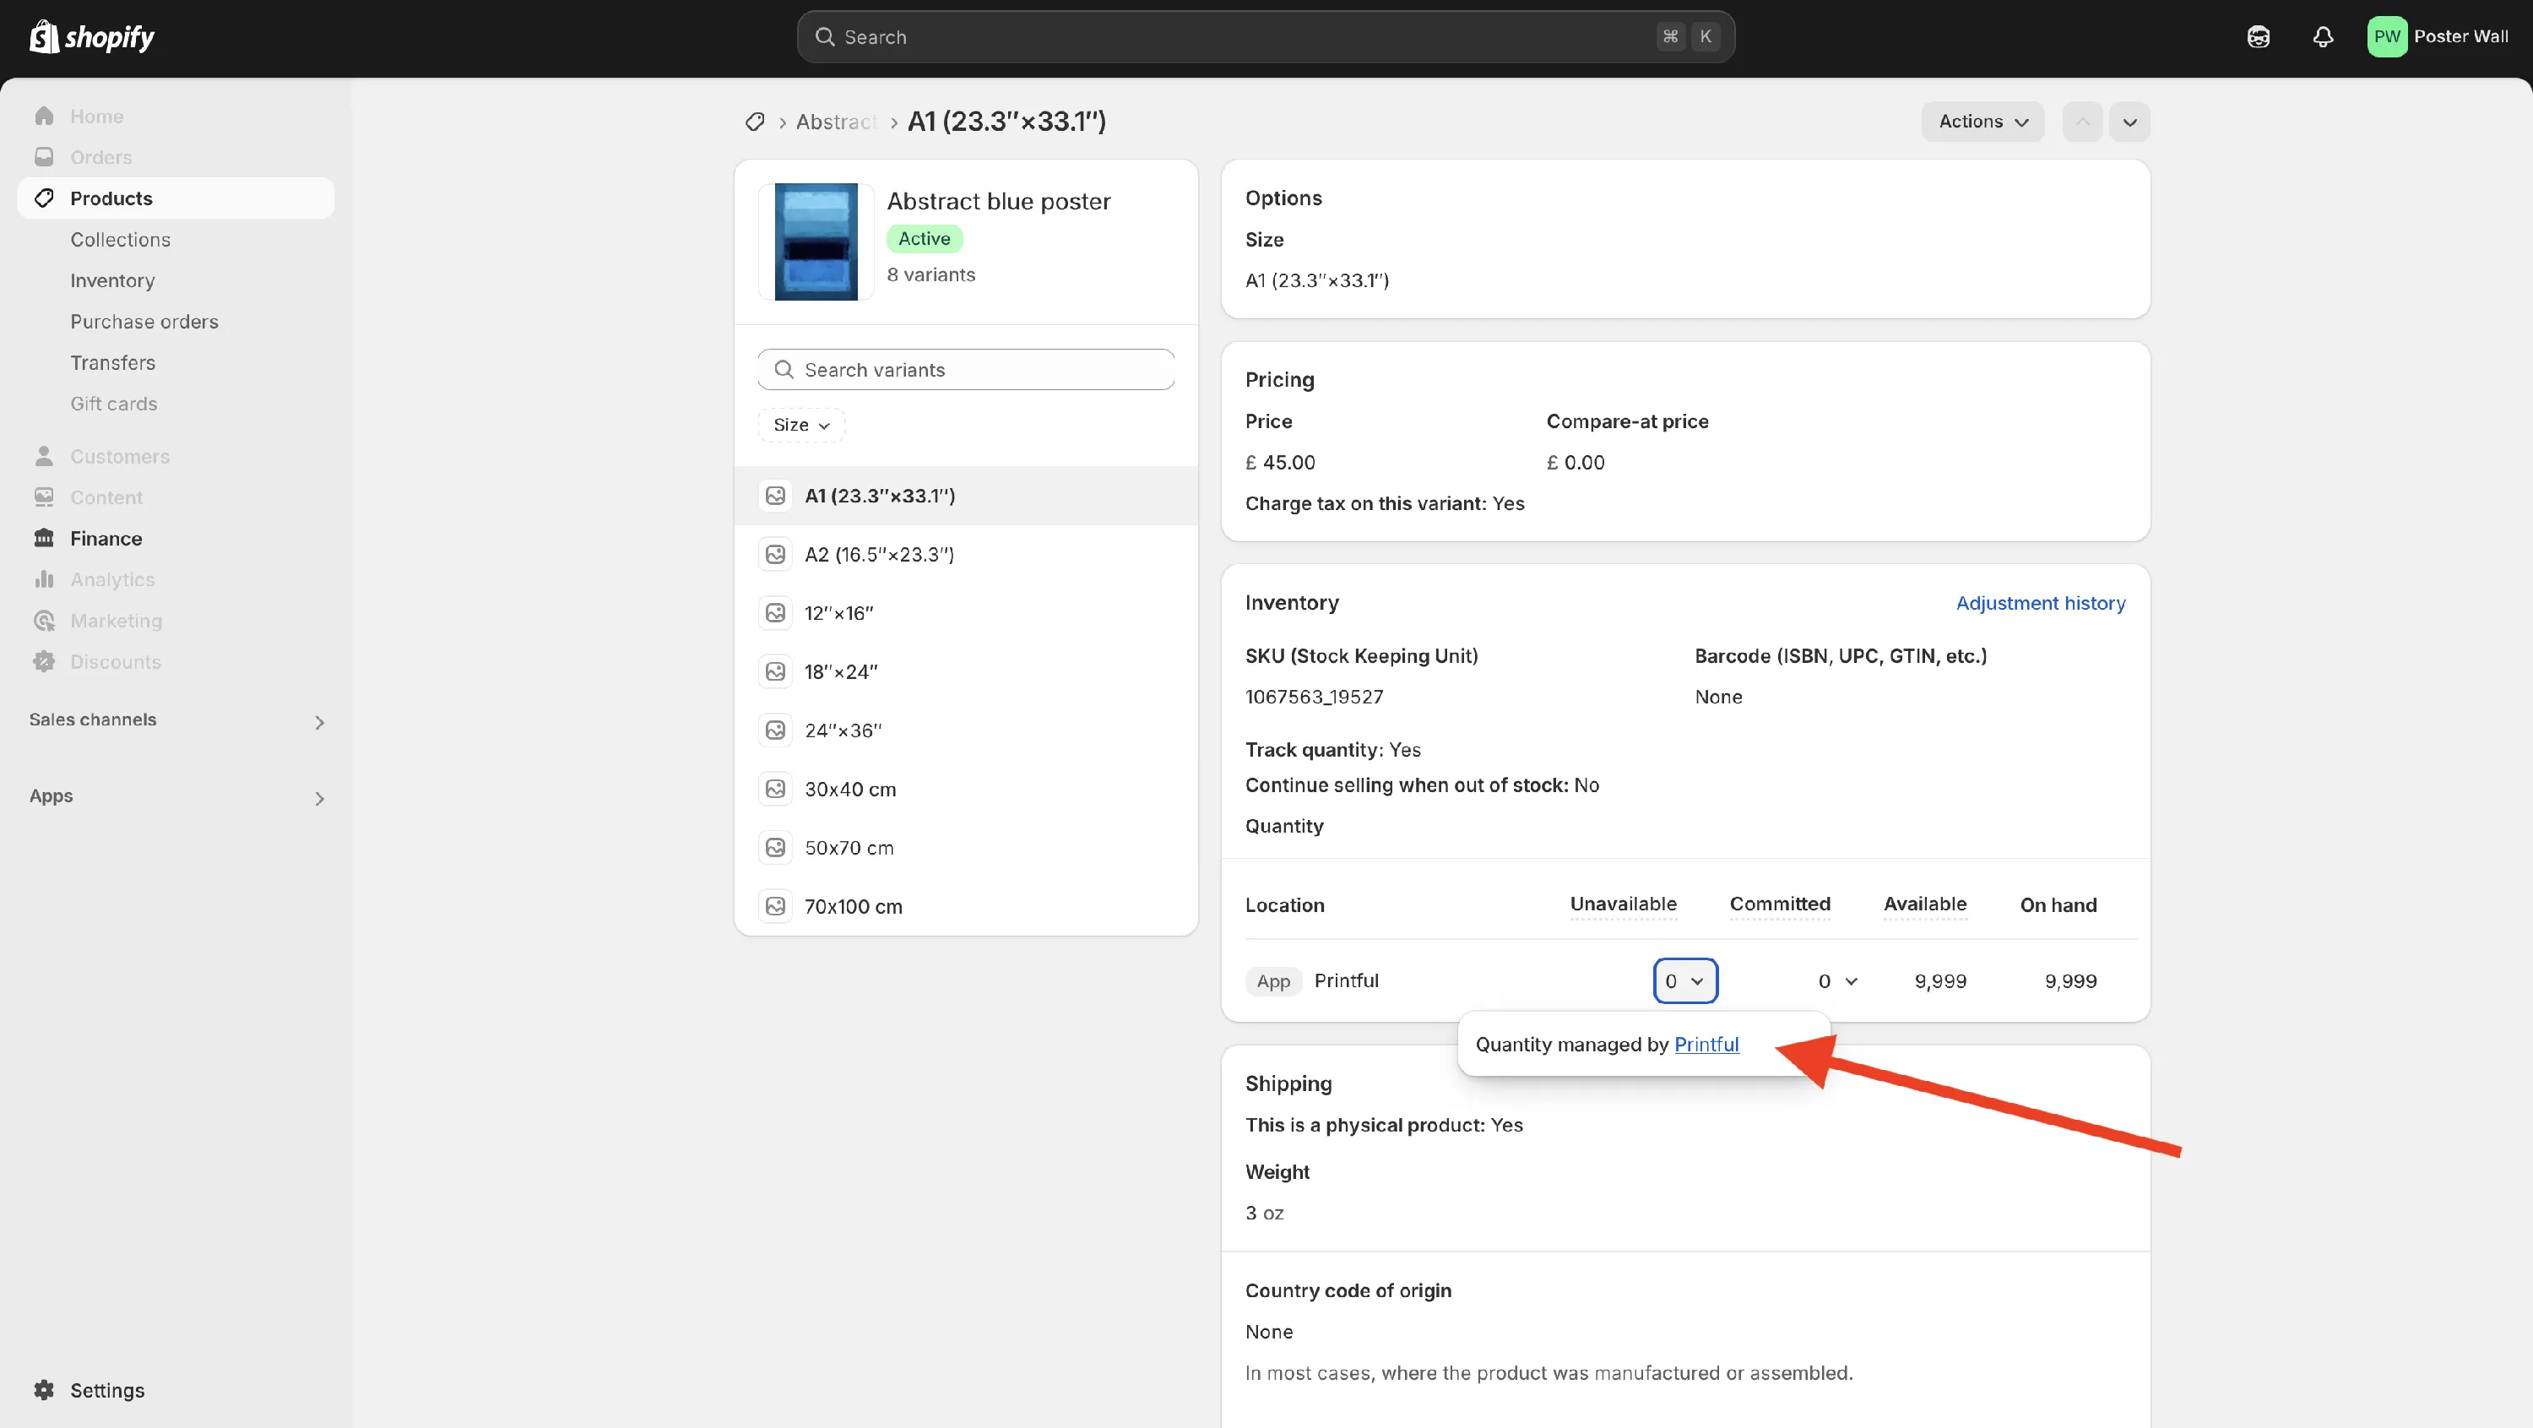The width and height of the screenshot is (2533, 1428).
Task: Open Customers in sidebar
Action: [x=119, y=456]
